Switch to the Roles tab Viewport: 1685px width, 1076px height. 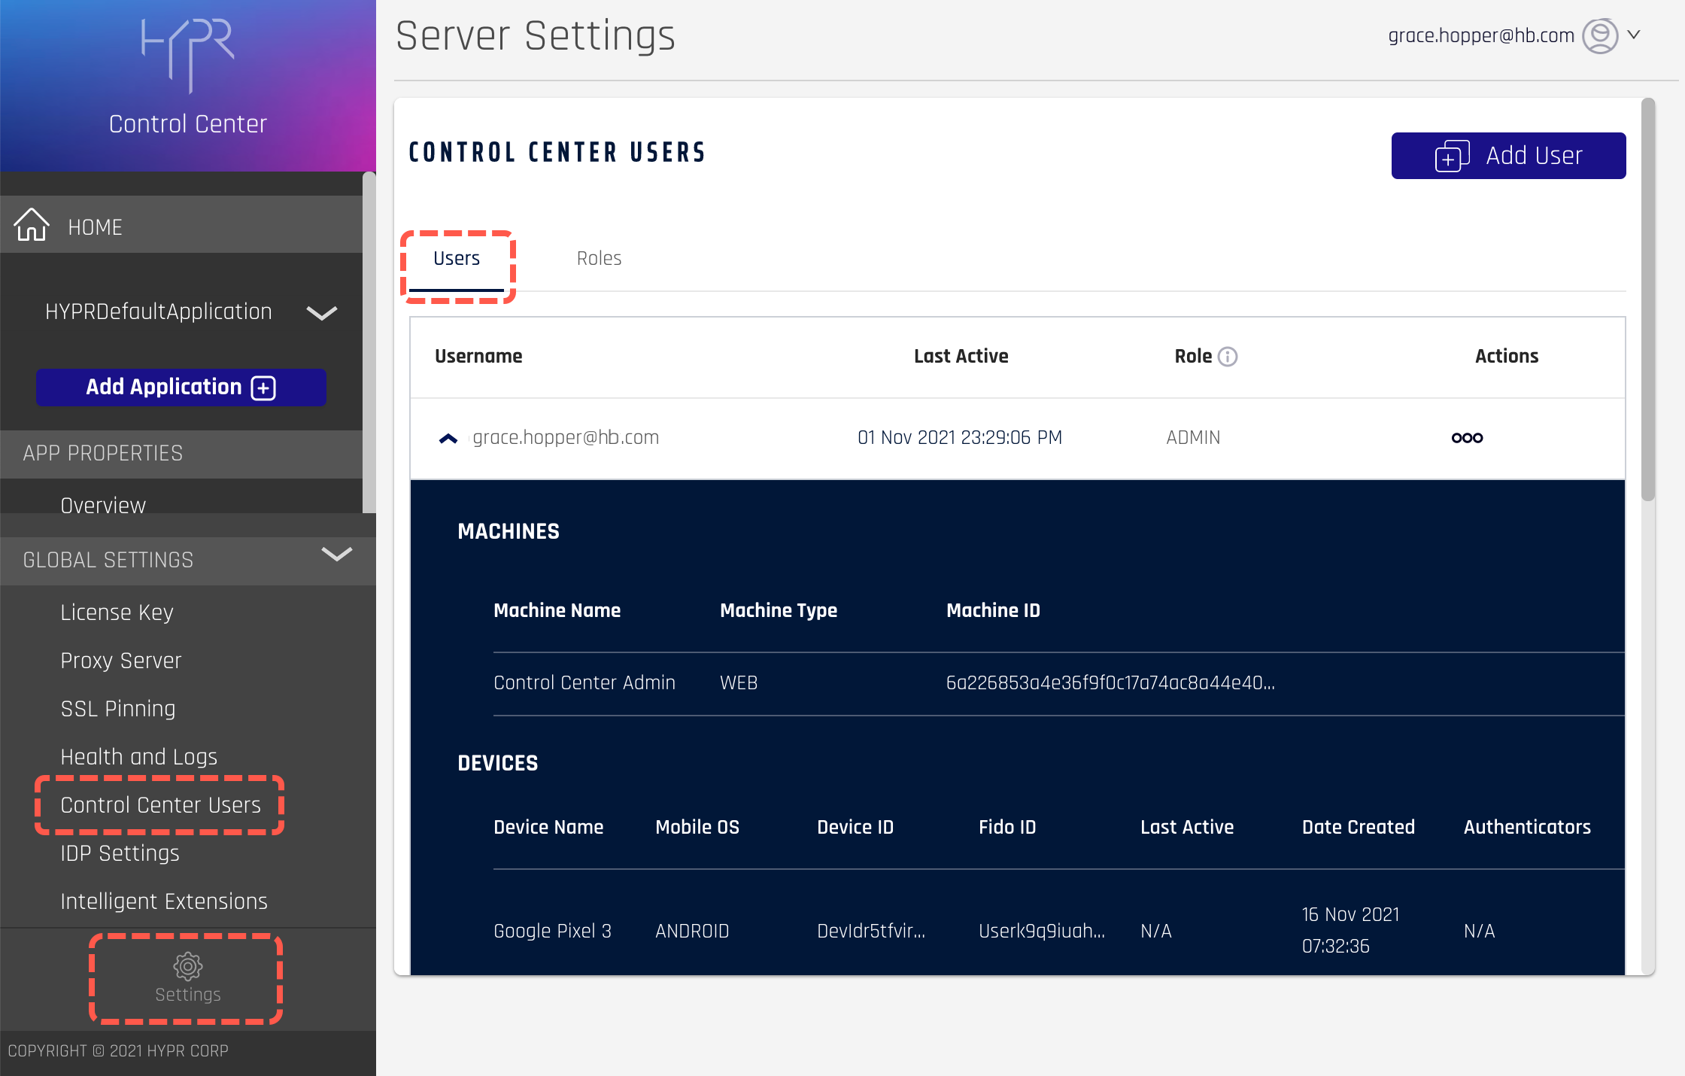[x=599, y=258]
